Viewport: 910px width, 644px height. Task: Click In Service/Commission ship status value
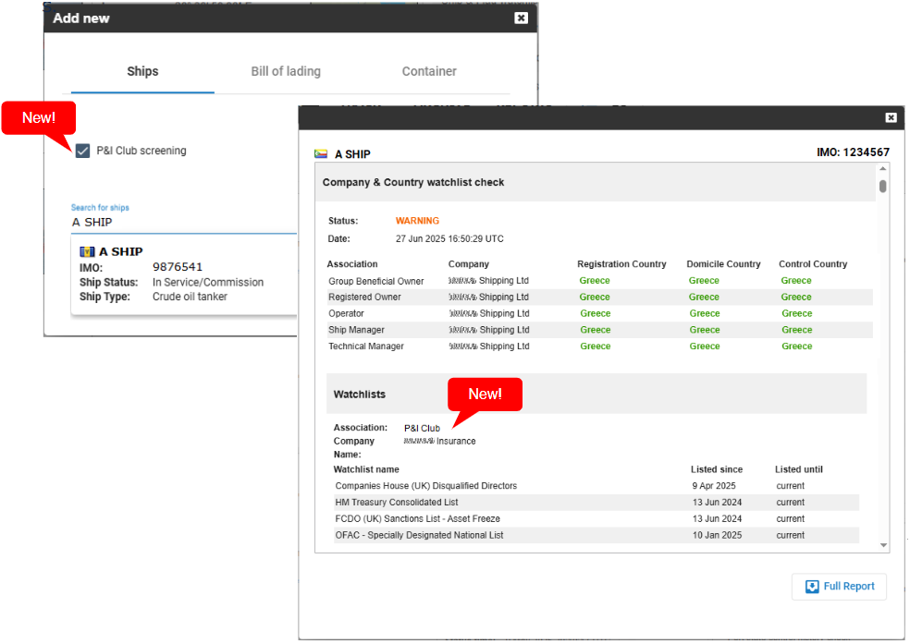[208, 283]
